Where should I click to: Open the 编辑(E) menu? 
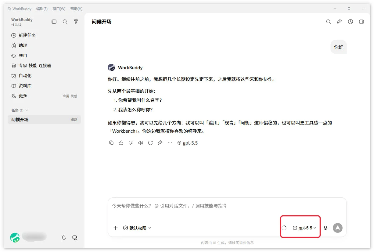pos(42,9)
